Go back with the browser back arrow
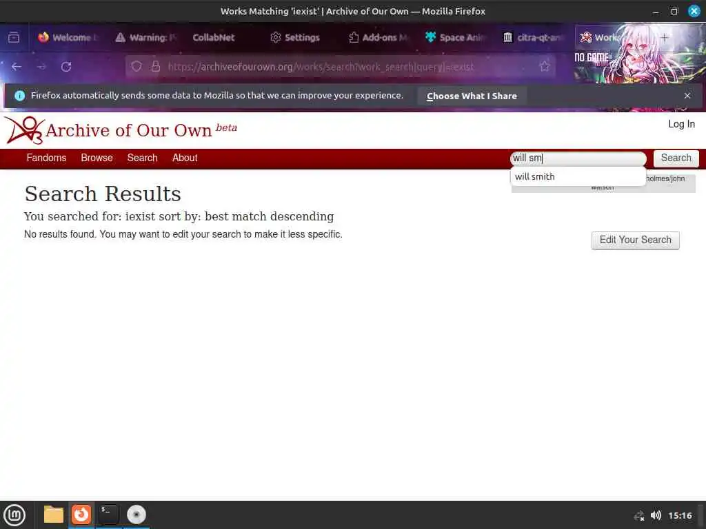This screenshot has width=706, height=529. click(17, 67)
